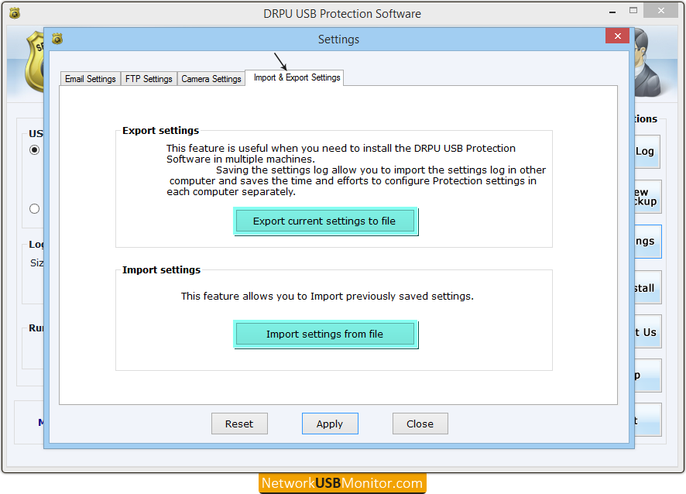Click the DRPU app icon in main title bar
This screenshot has height=494, width=686.
pyautogui.click(x=15, y=14)
